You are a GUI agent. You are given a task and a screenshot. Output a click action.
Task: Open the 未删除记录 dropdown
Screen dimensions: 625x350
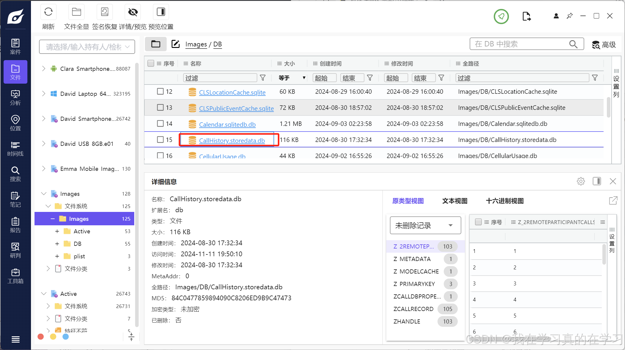425,225
